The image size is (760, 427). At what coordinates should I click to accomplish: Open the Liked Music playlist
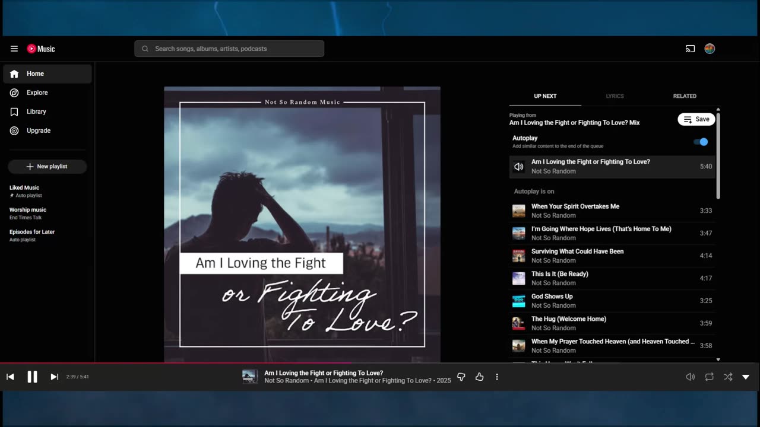click(x=24, y=187)
